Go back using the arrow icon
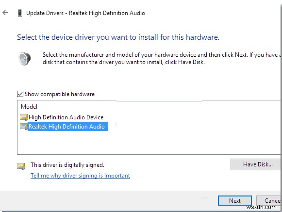 click(5, 13)
